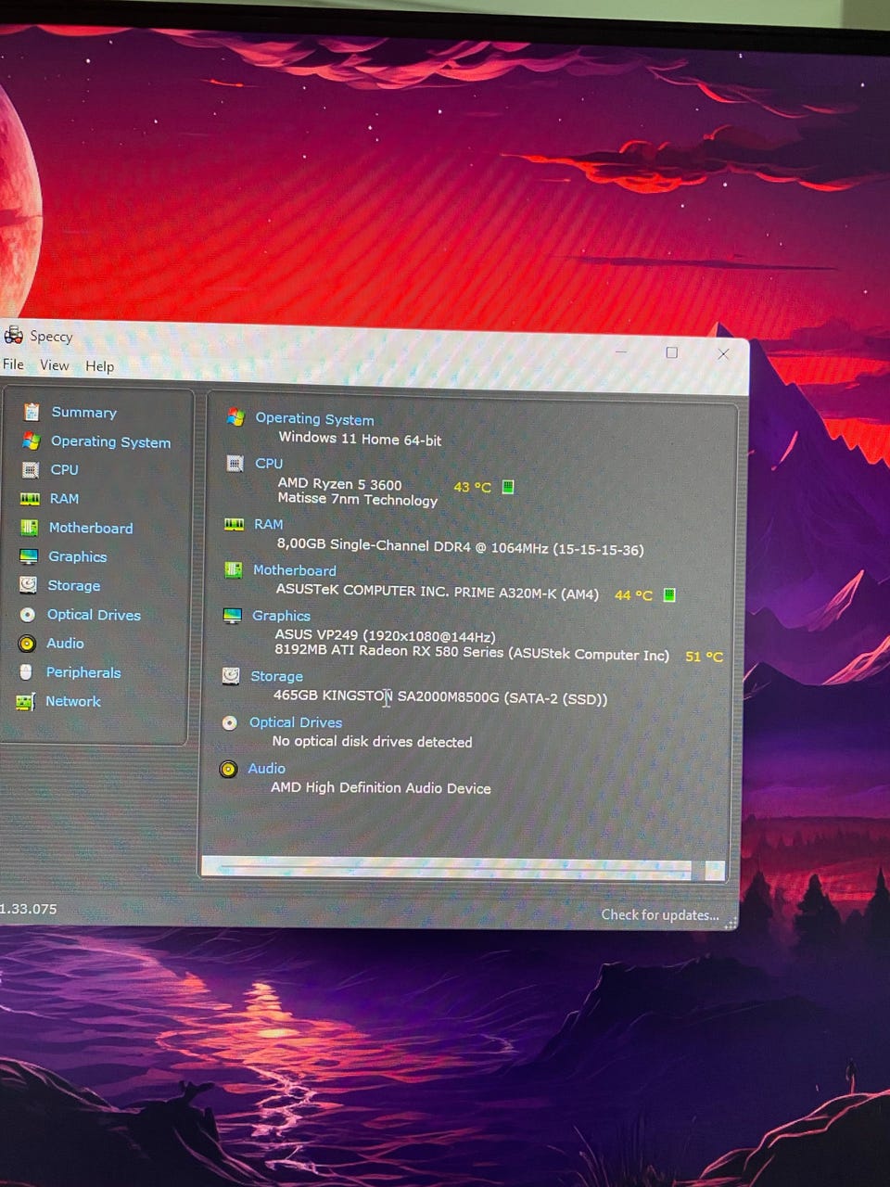890x1187 pixels.
Task: Click the drive icon beside Storage heading
Action: (231, 676)
